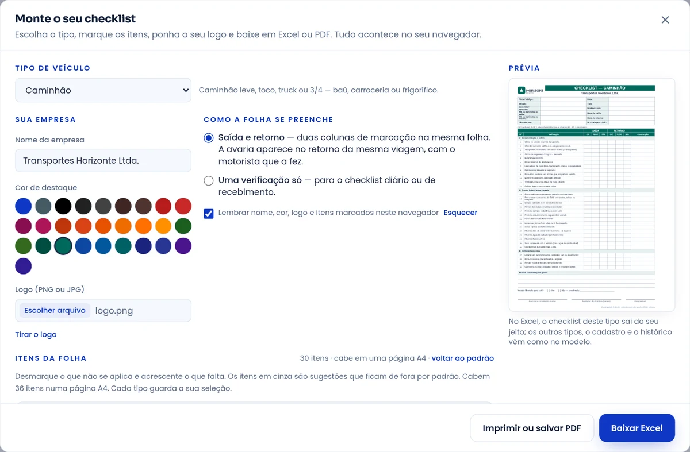The height and width of the screenshot is (452, 690).
Task: Click the 'Nome da empresa' label
Action: [x=49, y=140]
